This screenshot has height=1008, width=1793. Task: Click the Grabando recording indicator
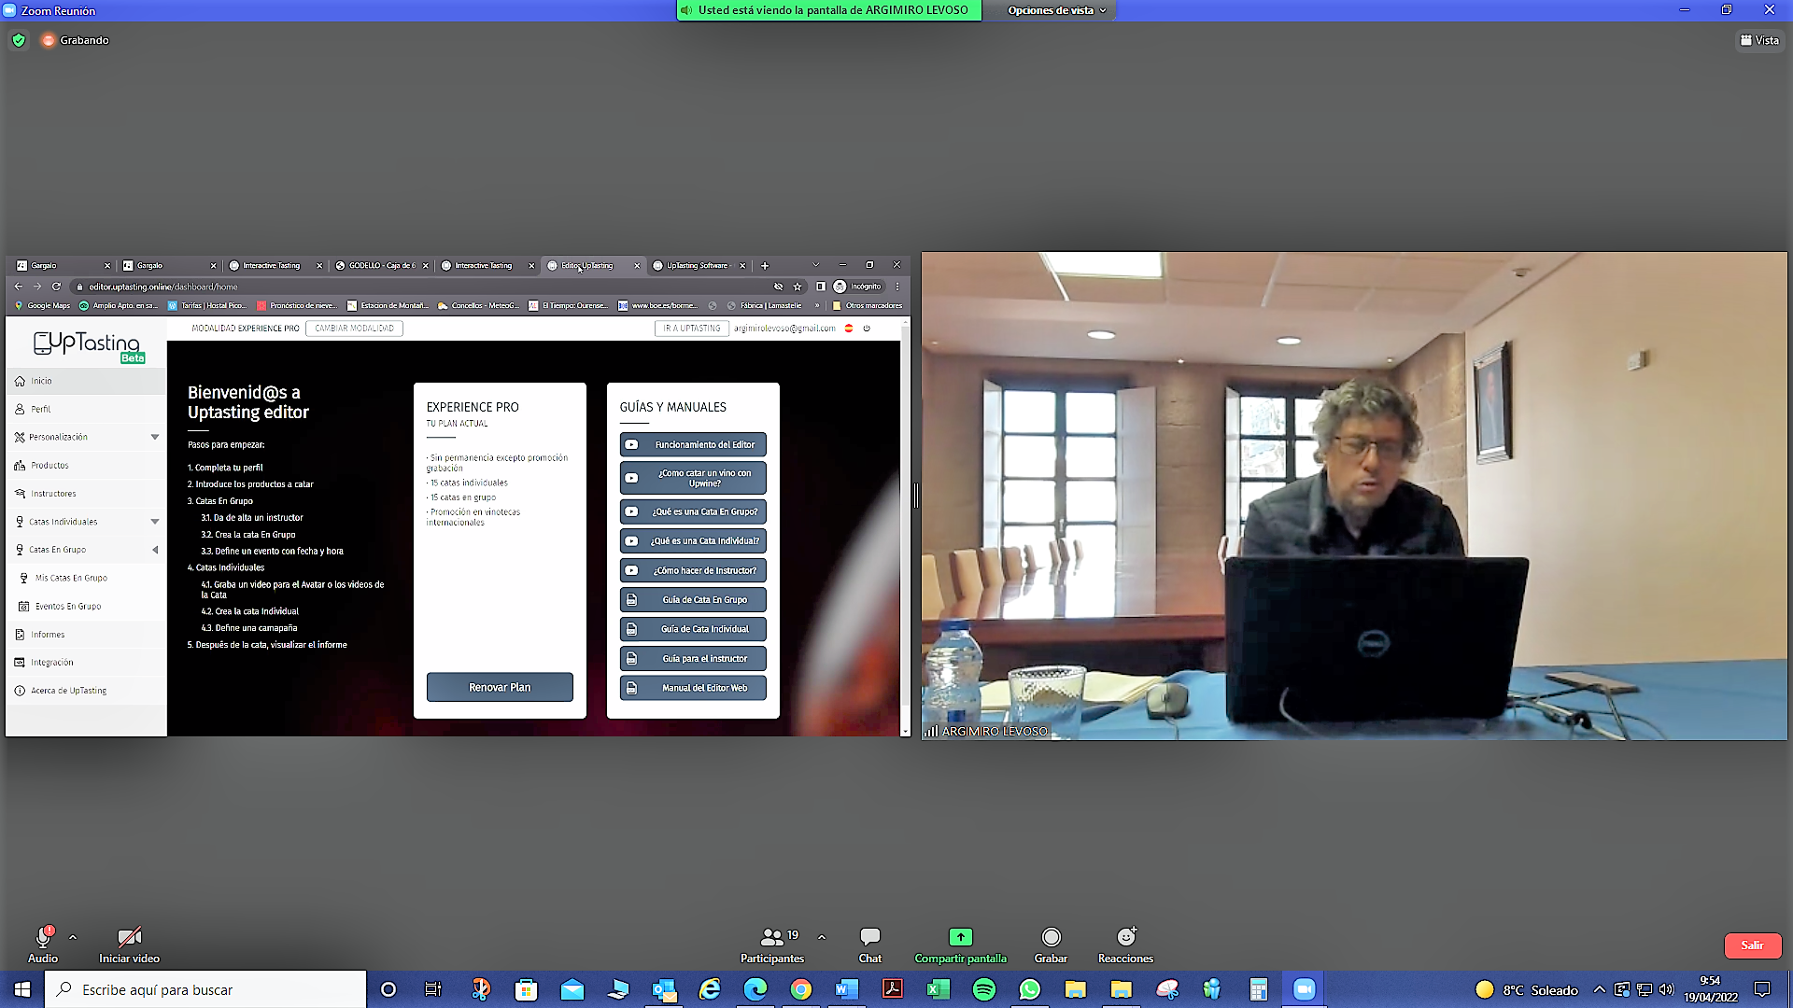(75, 40)
